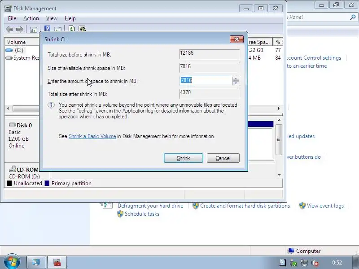This screenshot has height=269, width=359.
Task: Click the Volume column header
Action: point(22,42)
